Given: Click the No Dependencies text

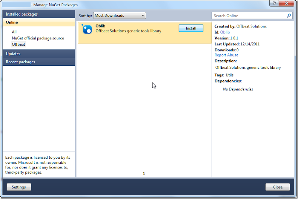Looking at the screenshot, I should click(x=238, y=89).
